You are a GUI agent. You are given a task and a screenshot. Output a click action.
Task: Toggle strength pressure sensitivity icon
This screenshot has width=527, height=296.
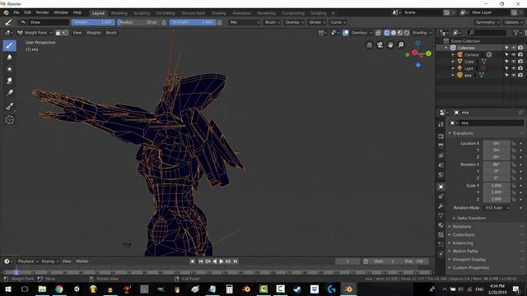[220, 22]
